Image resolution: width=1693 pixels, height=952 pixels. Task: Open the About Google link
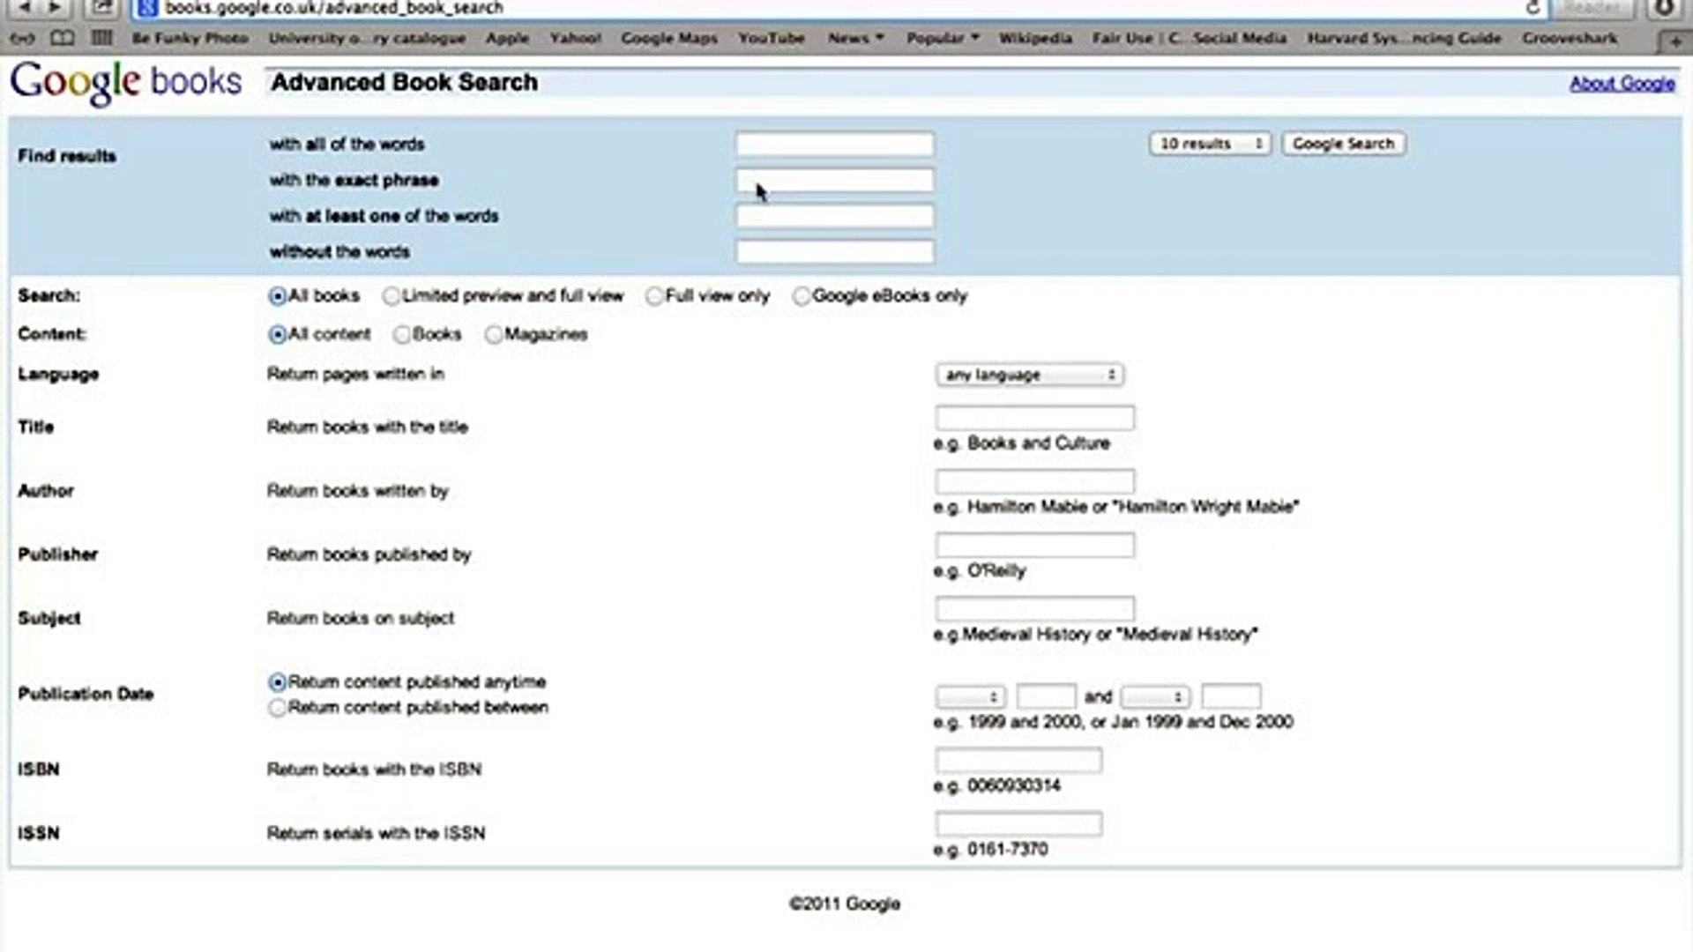(1622, 84)
